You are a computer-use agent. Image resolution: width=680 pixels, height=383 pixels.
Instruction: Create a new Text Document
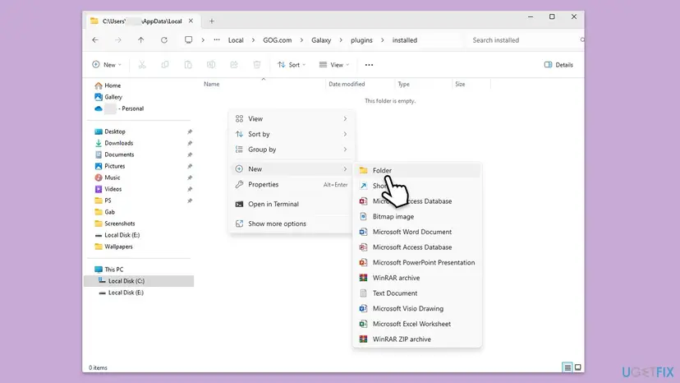(x=417, y=293)
